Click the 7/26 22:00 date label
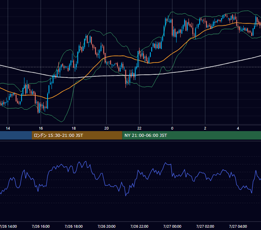The width and height of the screenshot is (261, 230). coord(139,226)
